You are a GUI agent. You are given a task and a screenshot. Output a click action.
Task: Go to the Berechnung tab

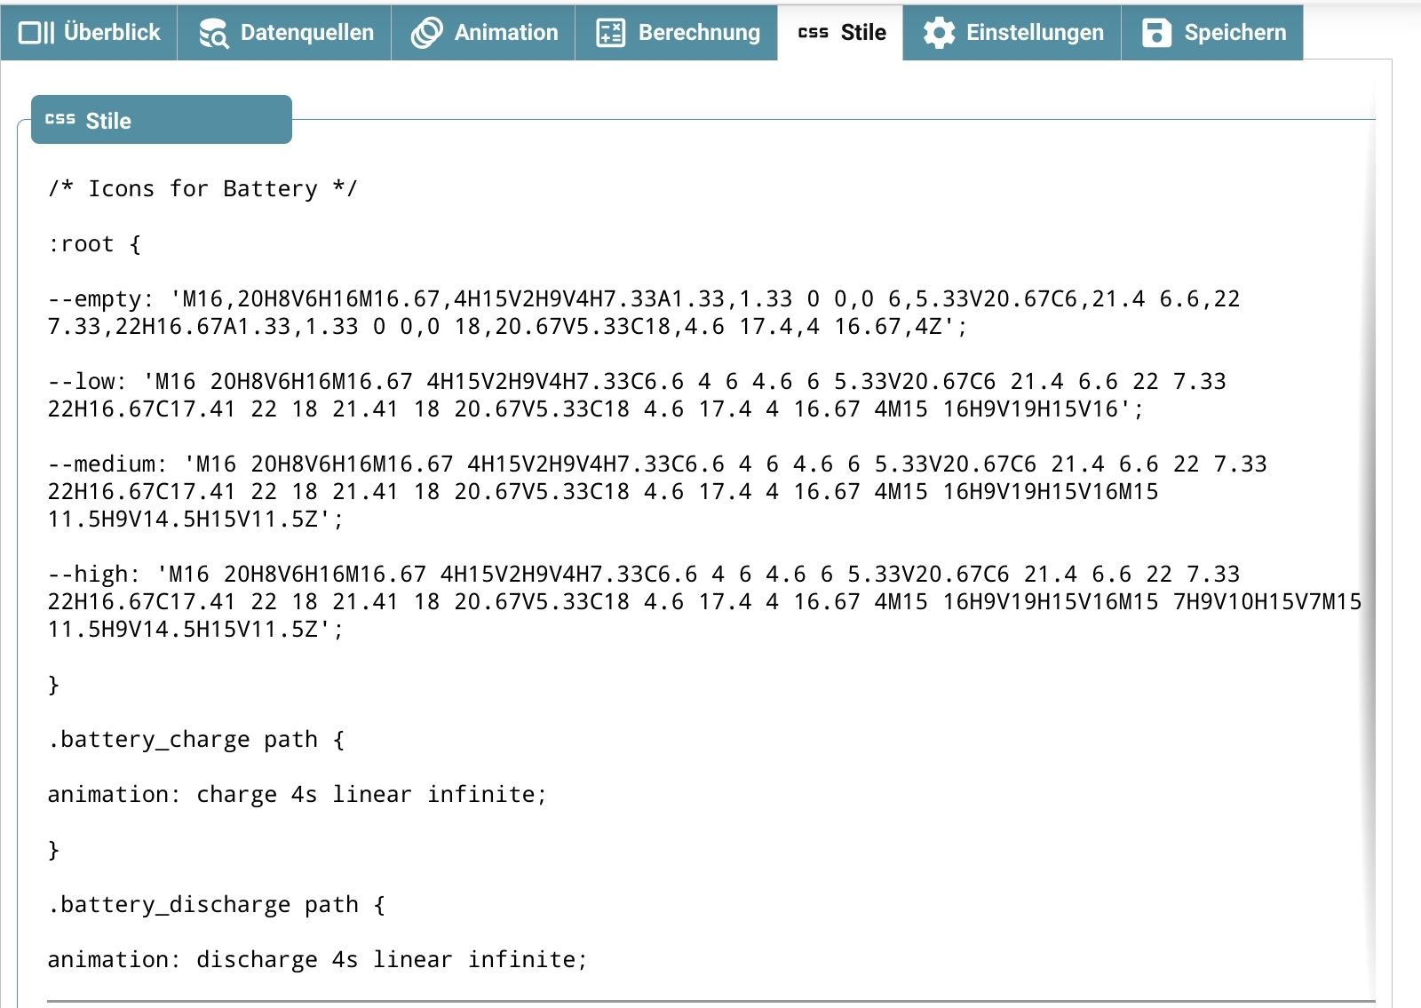point(677,33)
